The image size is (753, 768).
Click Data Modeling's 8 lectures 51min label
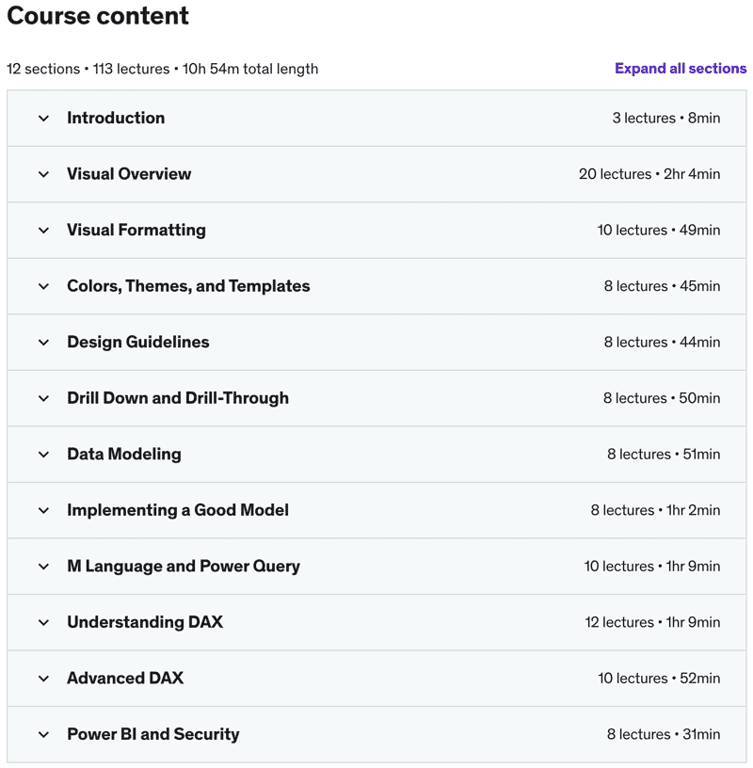(664, 455)
